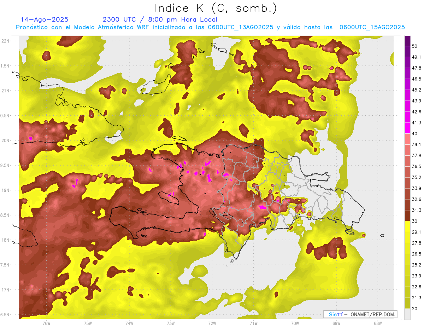The width and height of the screenshot is (424, 328).
Task: Select the longitude label "74W"
Action: pyautogui.click(x=129, y=323)
